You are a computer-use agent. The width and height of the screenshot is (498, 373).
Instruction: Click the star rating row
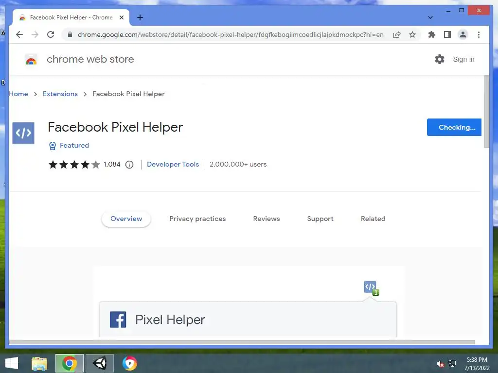[74, 165]
